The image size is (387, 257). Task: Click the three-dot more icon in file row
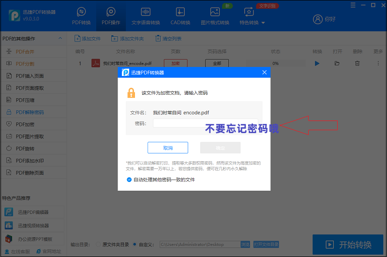point(378,63)
